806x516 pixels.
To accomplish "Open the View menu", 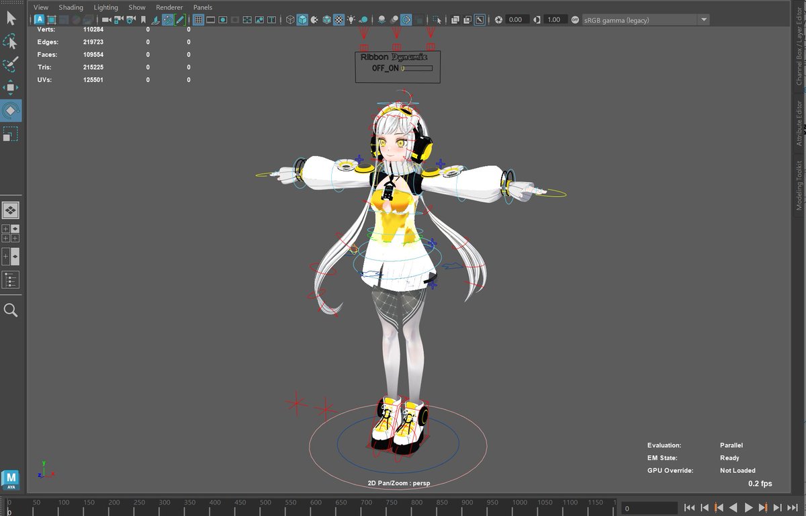I will click(41, 7).
